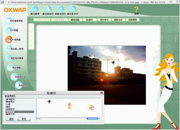Select 心情 category in the list
Viewport: 180px width, 130px height.
[x=20, y=104]
